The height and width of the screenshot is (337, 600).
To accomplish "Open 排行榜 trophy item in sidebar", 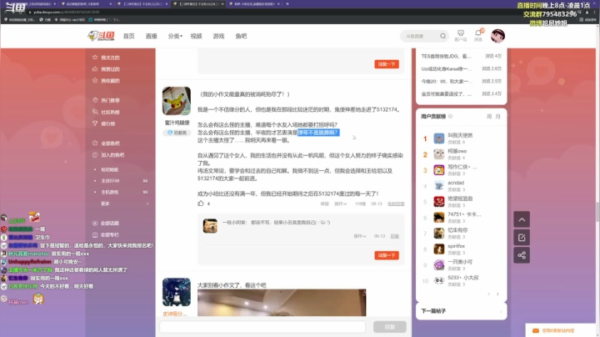I will [x=104, y=123].
